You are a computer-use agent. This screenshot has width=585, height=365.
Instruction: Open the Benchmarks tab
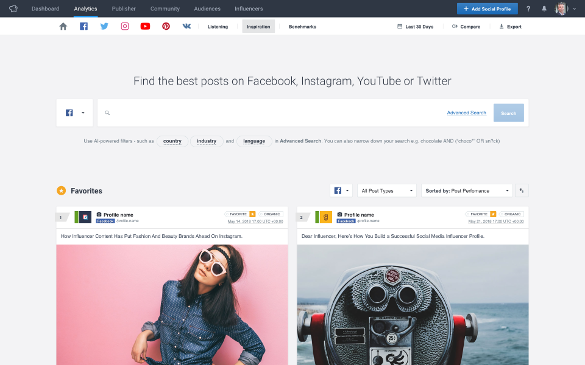[x=302, y=27]
